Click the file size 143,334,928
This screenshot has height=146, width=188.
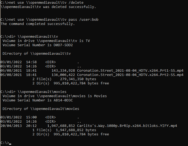point(62,70)
